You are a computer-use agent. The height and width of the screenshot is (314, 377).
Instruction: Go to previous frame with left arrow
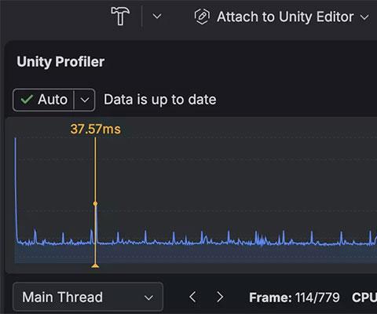click(x=192, y=297)
